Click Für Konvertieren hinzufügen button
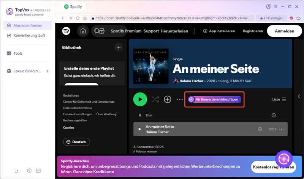Viewport: 304px width, 179px height. pos(214,99)
